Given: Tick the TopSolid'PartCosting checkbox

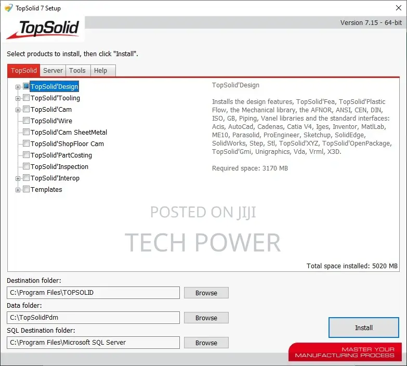Looking at the screenshot, I should coord(26,155).
